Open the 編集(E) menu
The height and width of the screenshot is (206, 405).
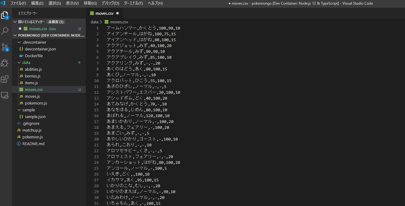pyautogui.click(x=37, y=3)
